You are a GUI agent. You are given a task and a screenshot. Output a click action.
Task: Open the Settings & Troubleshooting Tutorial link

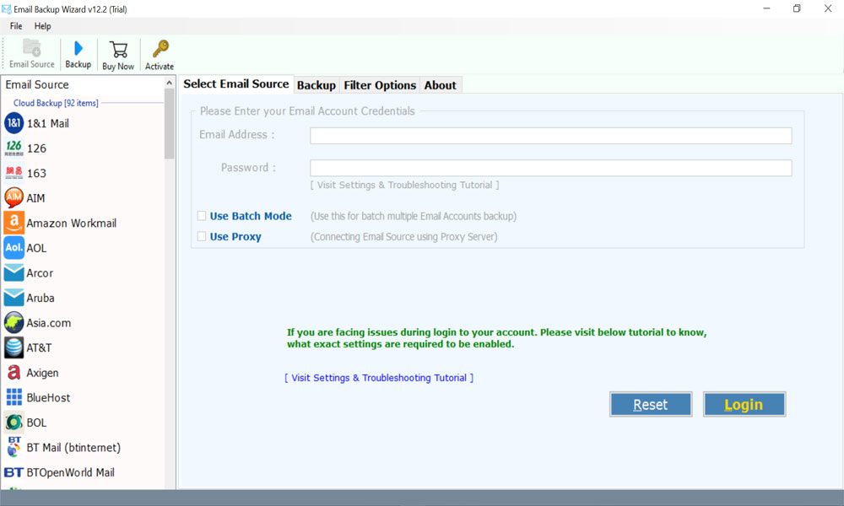pyautogui.click(x=378, y=377)
